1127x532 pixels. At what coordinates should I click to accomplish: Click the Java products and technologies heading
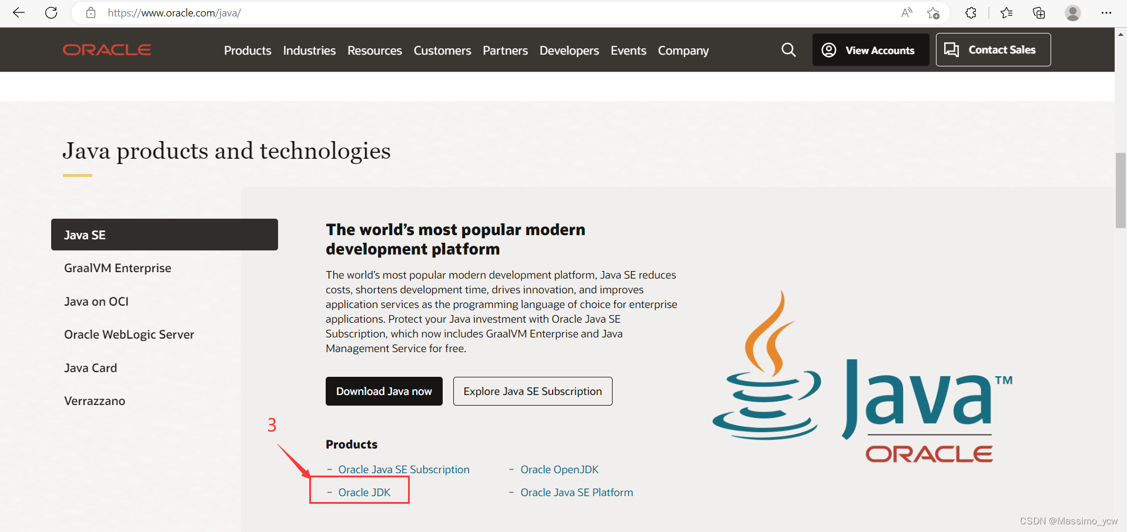(x=226, y=151)
